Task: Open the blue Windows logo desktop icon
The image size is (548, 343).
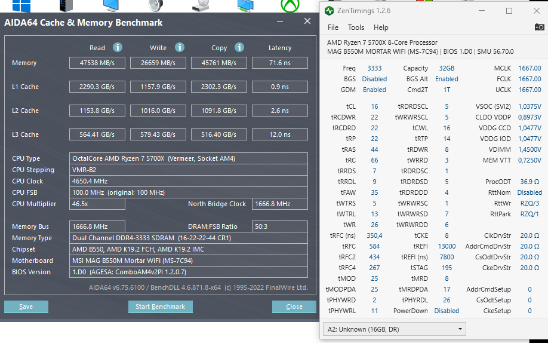Action: tap(21, 5)
